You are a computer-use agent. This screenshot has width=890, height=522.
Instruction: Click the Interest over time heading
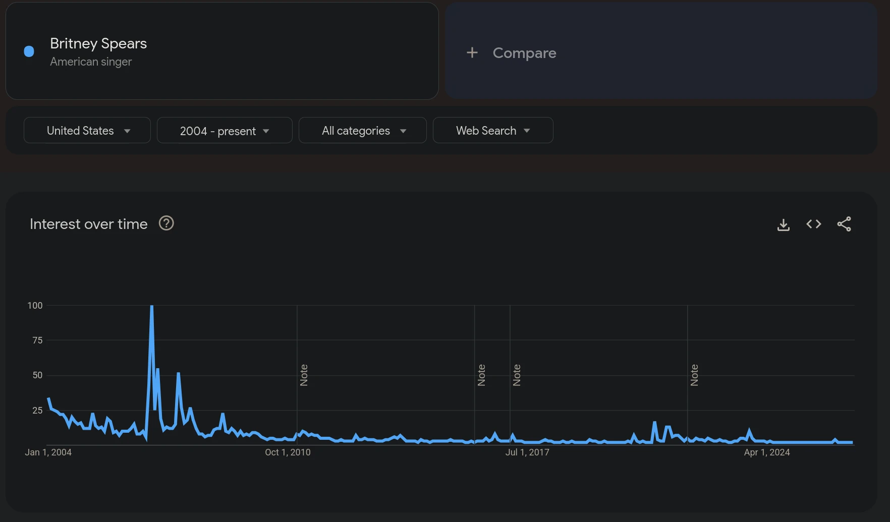click(89, 224)
